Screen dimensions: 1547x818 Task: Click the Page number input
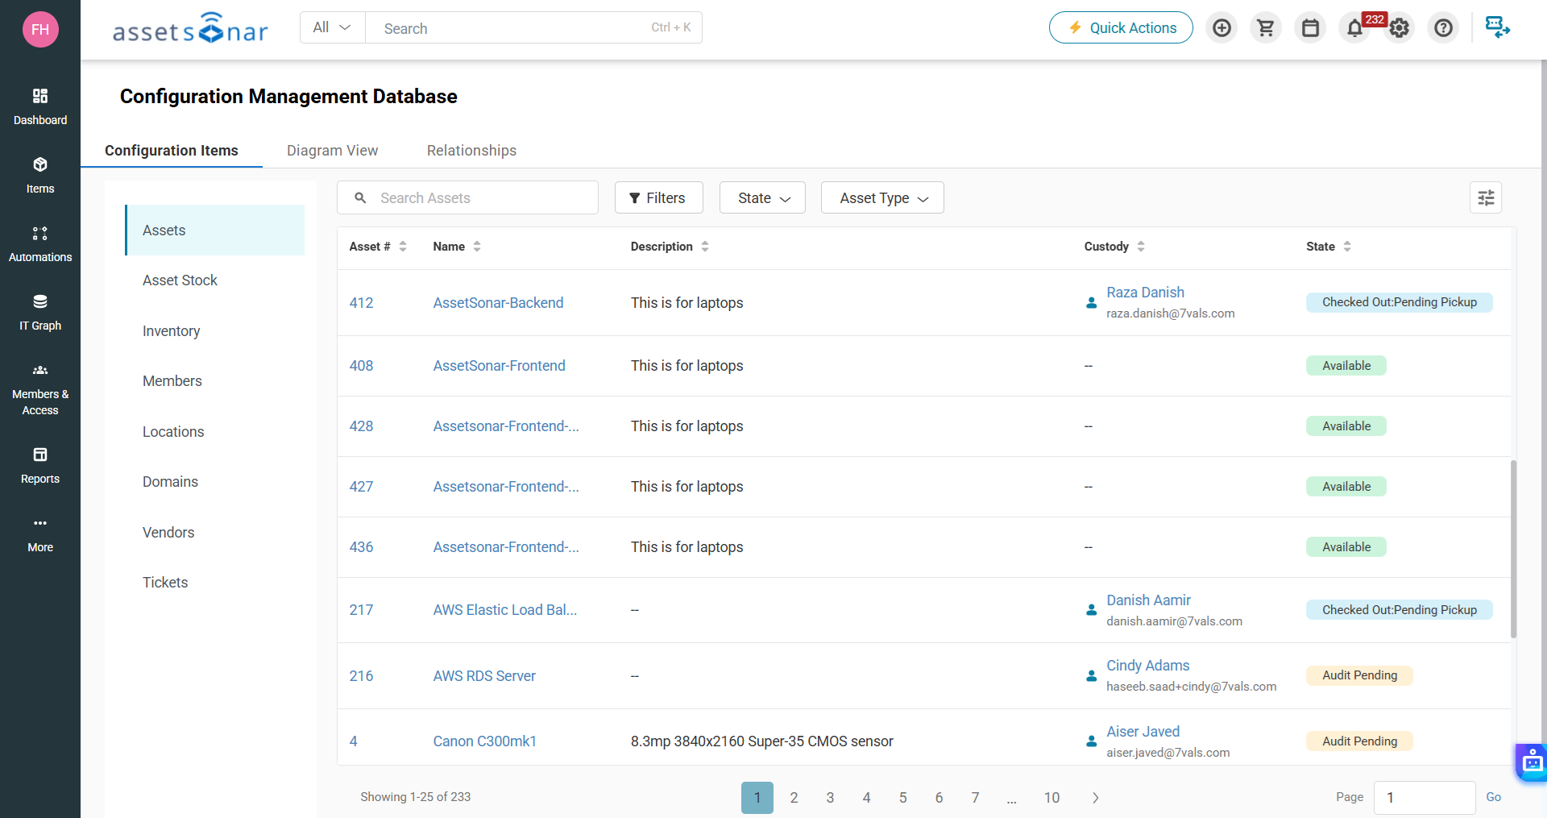coord(1425,798)
